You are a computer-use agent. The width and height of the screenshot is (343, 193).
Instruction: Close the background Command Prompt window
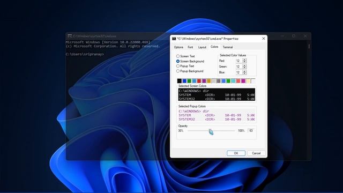[x=305, y=36]
